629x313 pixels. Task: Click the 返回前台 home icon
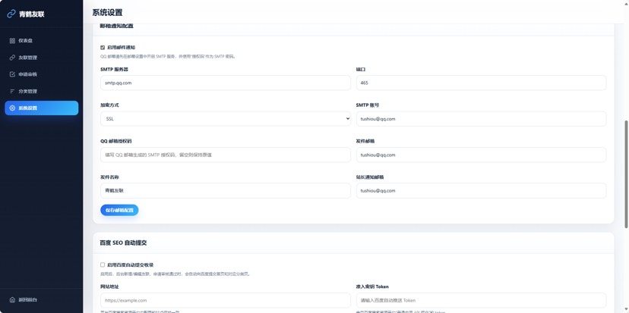coord(12,299)
